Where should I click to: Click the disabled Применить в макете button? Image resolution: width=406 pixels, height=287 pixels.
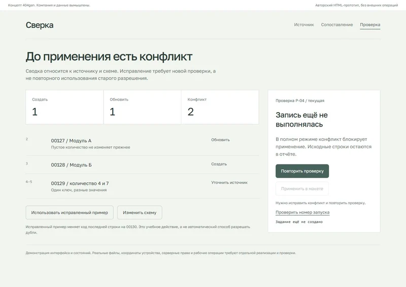point(302,189)
